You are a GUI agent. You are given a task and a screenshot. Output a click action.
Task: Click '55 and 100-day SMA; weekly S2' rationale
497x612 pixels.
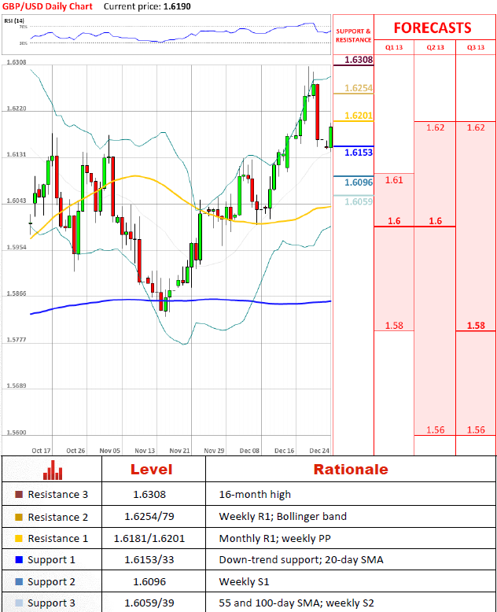point(296,603)
